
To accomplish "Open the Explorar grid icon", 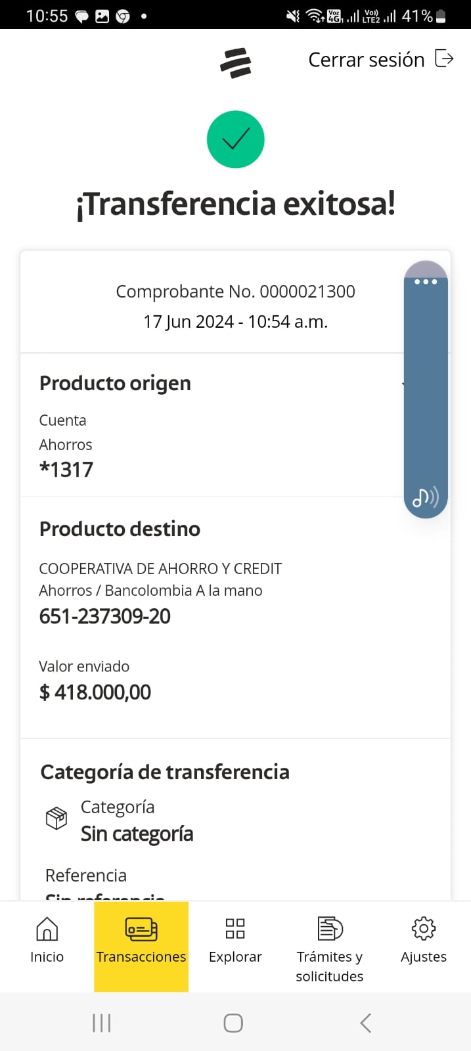I will point(235,929).
